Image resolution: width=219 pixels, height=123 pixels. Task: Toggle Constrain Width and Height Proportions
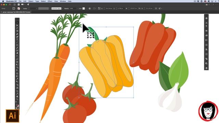click(139, 9)
